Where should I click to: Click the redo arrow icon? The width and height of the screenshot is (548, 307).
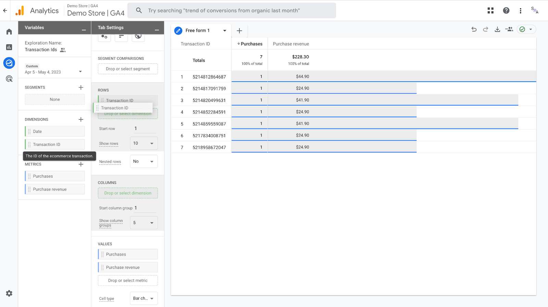pyautogui.click(x=486, y=29)
